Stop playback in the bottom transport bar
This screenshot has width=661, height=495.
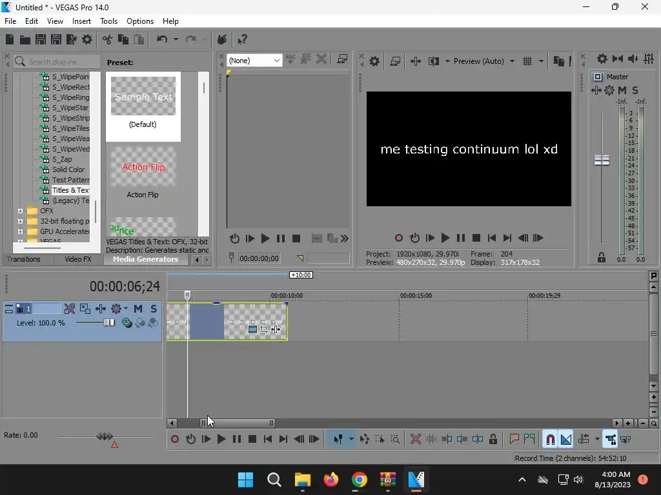(252, 440)
